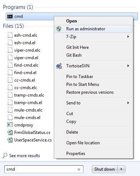This screenshot has height=176, width=140.
Task: Open the find-cmd.el file name
Action: [25, 73]
